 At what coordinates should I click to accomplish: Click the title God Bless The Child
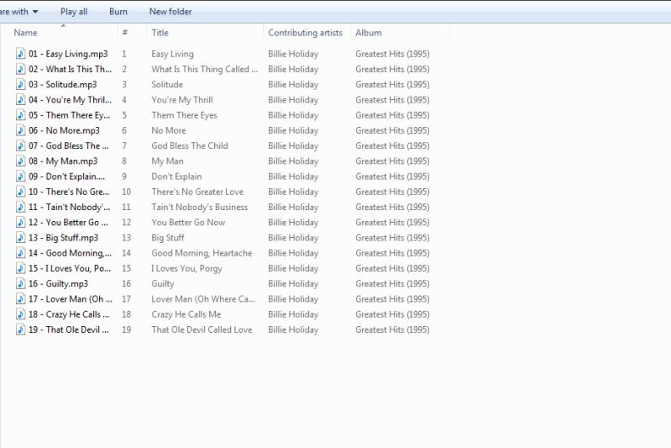190,145
